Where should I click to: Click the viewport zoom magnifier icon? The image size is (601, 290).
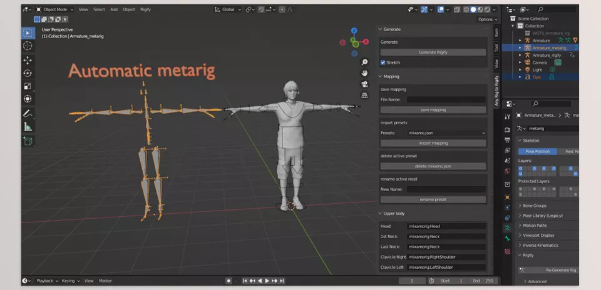coord(364,62)
